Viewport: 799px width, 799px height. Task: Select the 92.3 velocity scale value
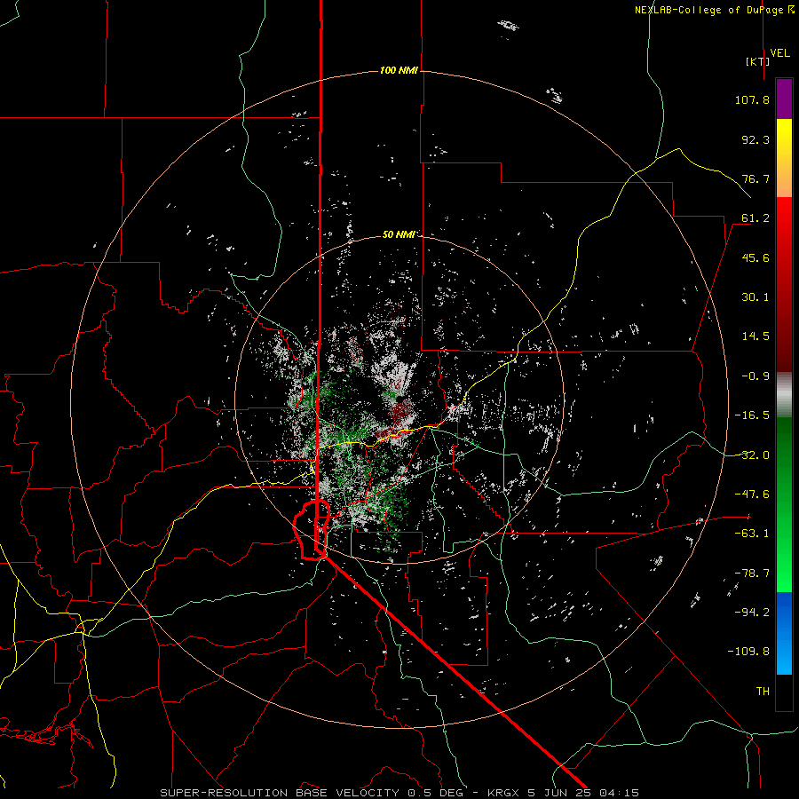tap(755, 139)
